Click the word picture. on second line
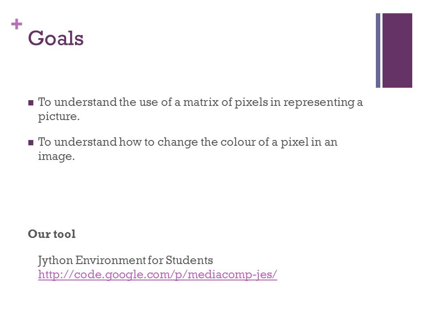This screenshot has width=426, height=319. tap(59, 117)
